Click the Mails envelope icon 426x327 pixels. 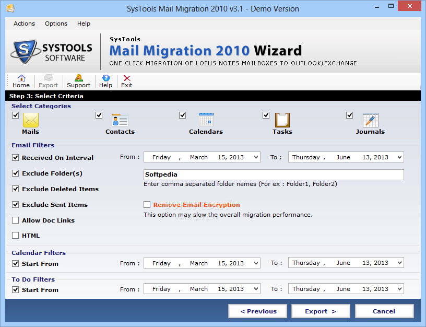31,120
